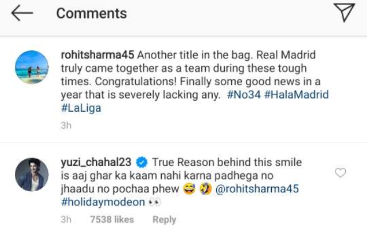Open rohitsharma45 username in caption

click(97, 55)
